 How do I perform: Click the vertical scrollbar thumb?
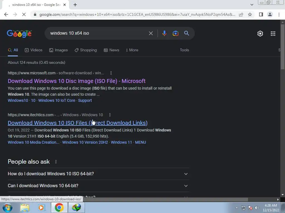point(282,47)
